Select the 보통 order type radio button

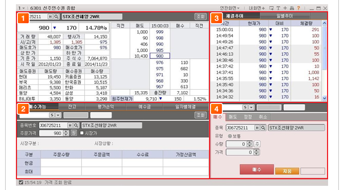[x=230, y=136]
